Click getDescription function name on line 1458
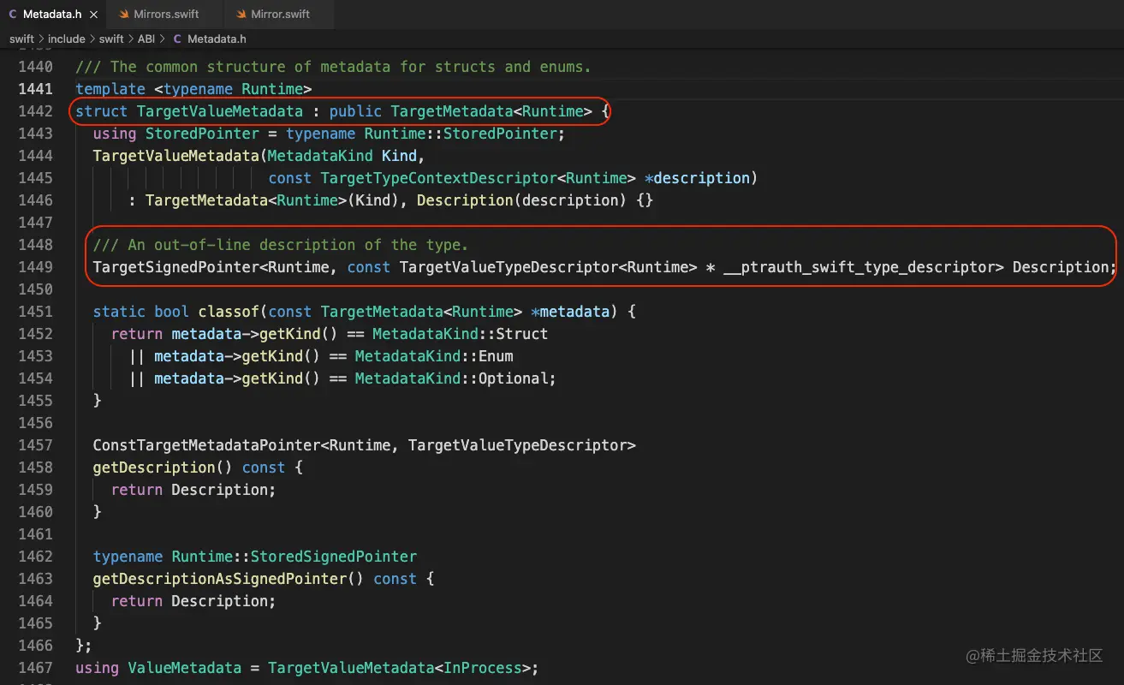Screen dimensions: 1124x685 (154, 468)
